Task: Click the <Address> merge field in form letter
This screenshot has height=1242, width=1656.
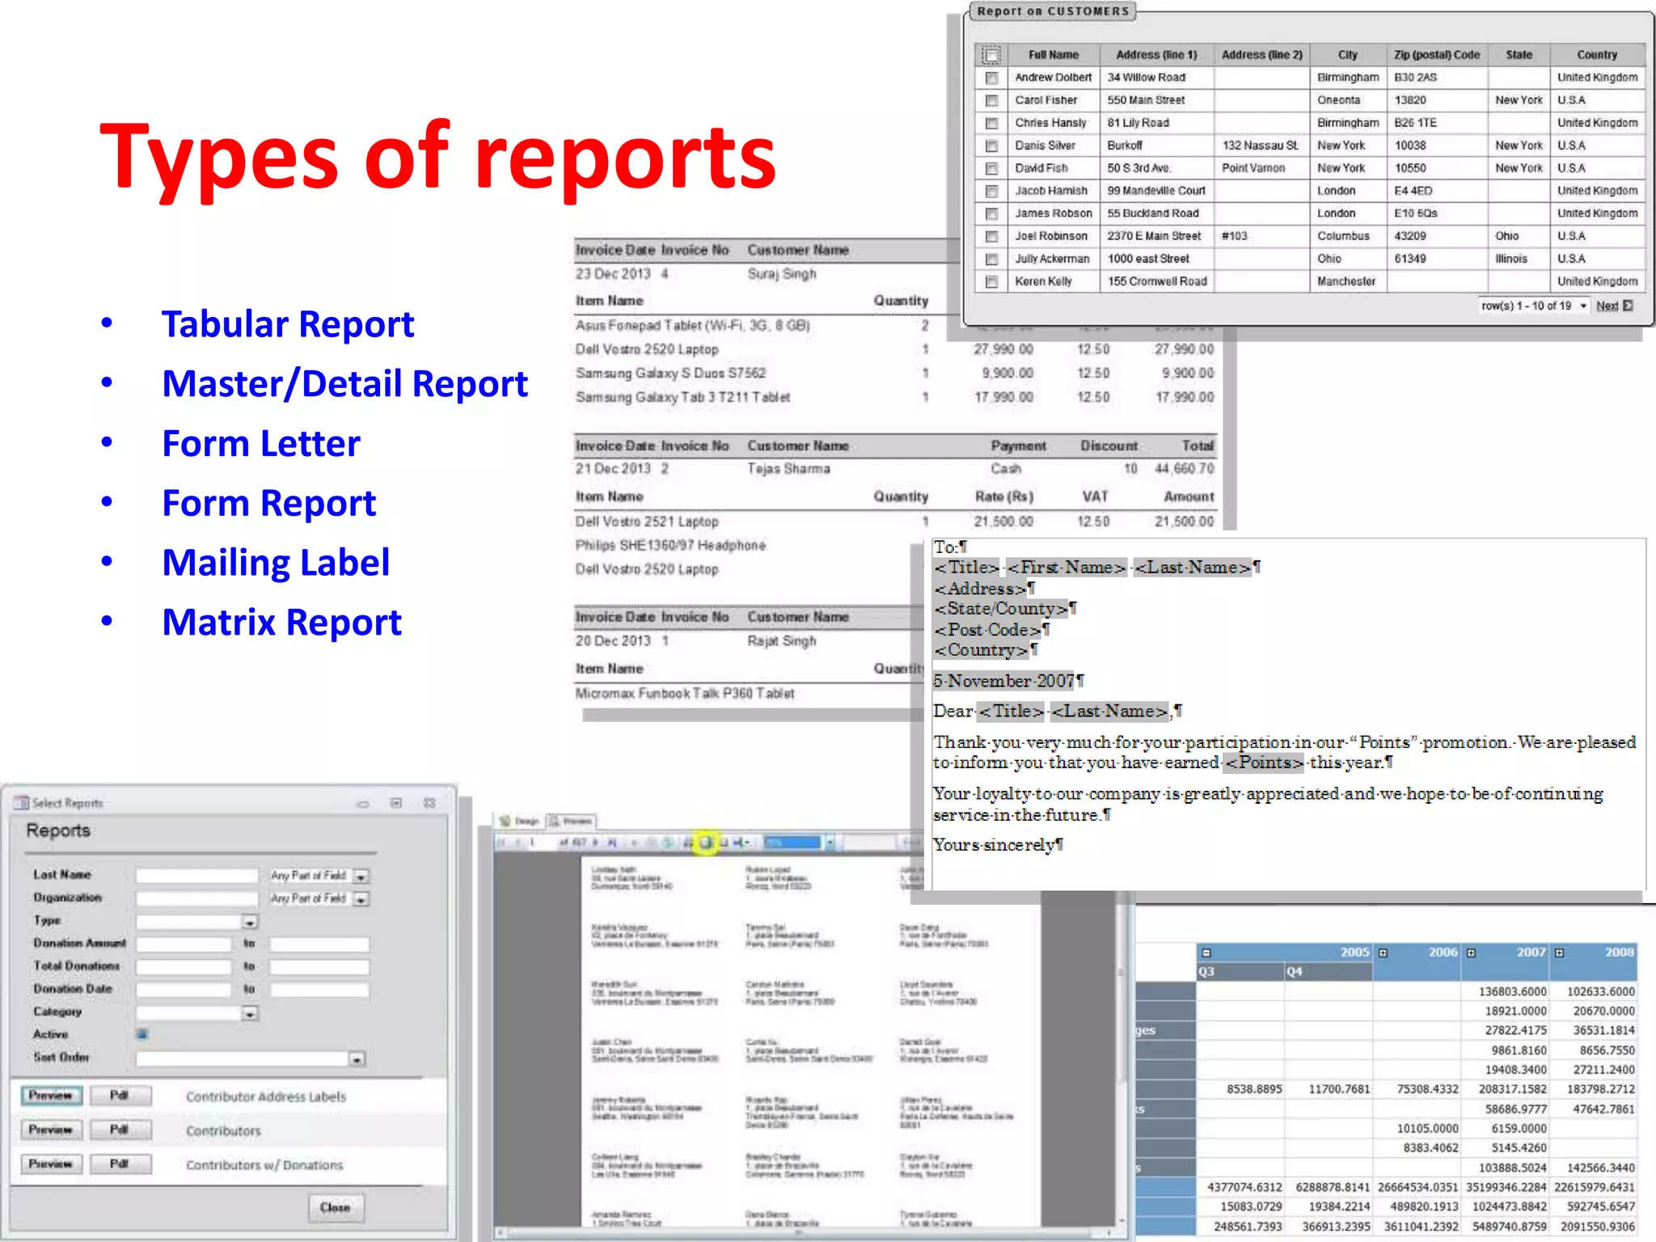Action: (x=980, y=589)
